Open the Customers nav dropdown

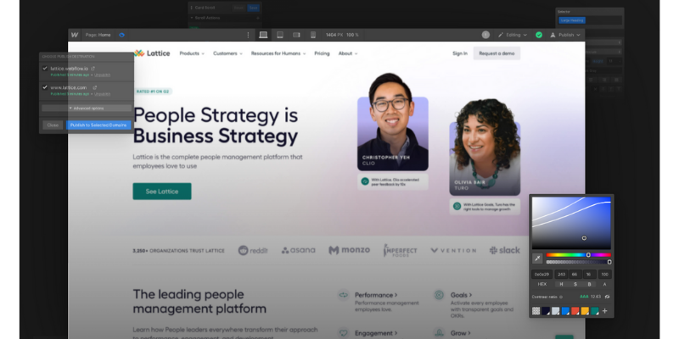(227, 53)
